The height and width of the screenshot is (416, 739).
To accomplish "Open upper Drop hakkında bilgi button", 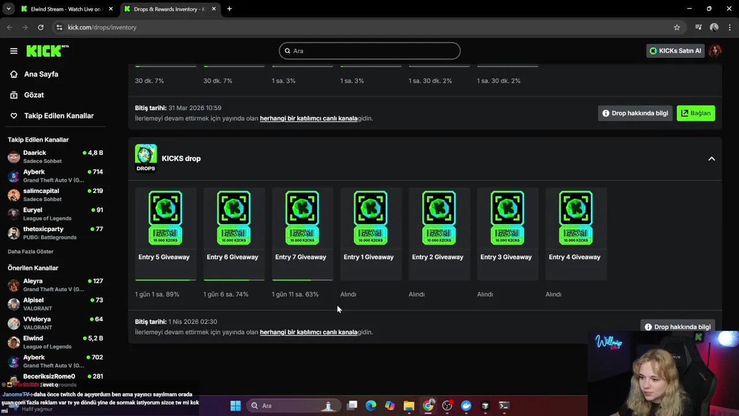I will [x=635, y=113].
